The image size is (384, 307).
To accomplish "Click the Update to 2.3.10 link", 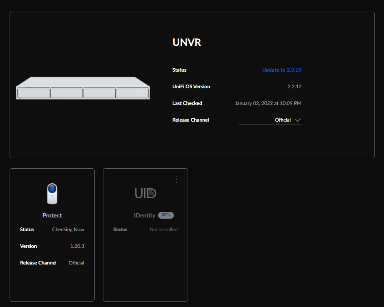I will point(281,70).
